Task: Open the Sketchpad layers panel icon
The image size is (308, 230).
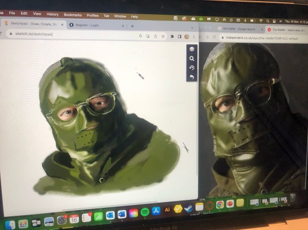Action: (x=192, y=49)
